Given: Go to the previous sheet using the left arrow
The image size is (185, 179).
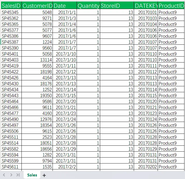Looking at the screenshot, I should tap(4, 175).
